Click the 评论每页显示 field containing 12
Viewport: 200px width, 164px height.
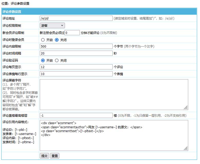[76, 67]
